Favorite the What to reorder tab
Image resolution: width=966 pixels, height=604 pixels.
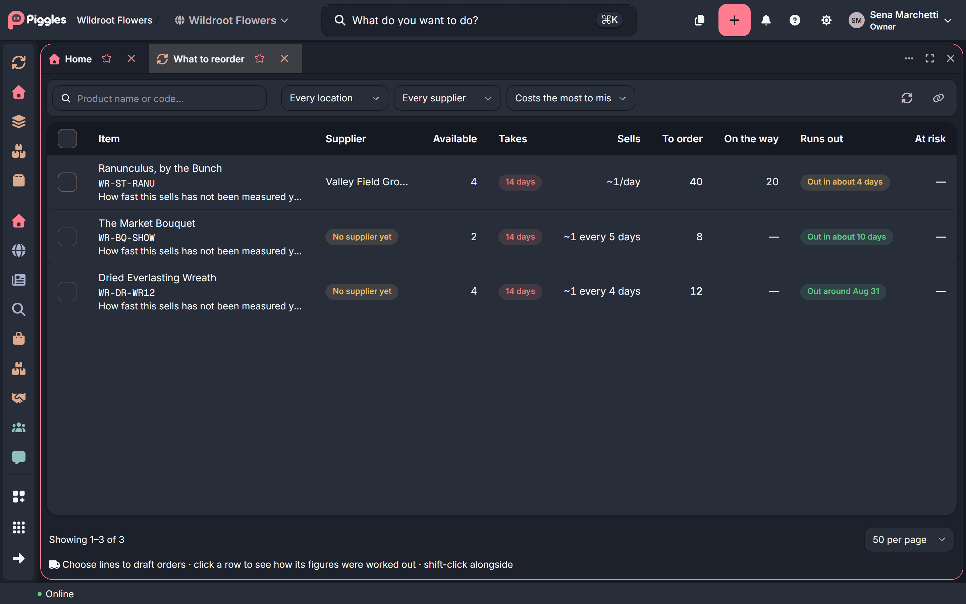(260, 59)
